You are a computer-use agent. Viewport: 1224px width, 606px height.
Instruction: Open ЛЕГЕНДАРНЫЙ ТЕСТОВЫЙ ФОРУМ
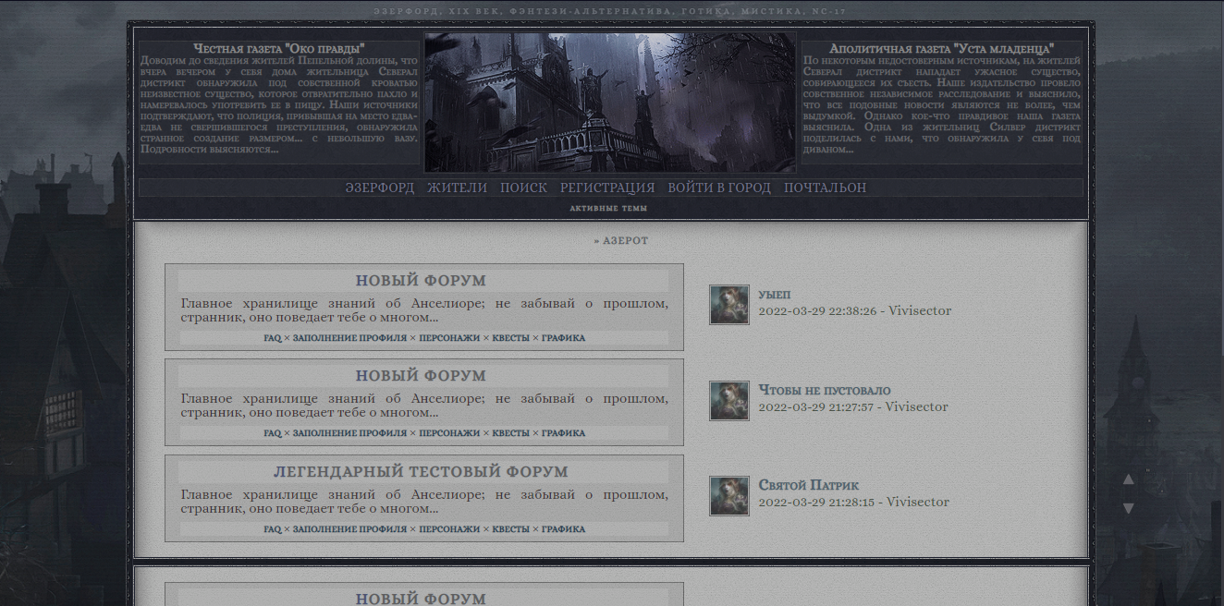[422, 472]
